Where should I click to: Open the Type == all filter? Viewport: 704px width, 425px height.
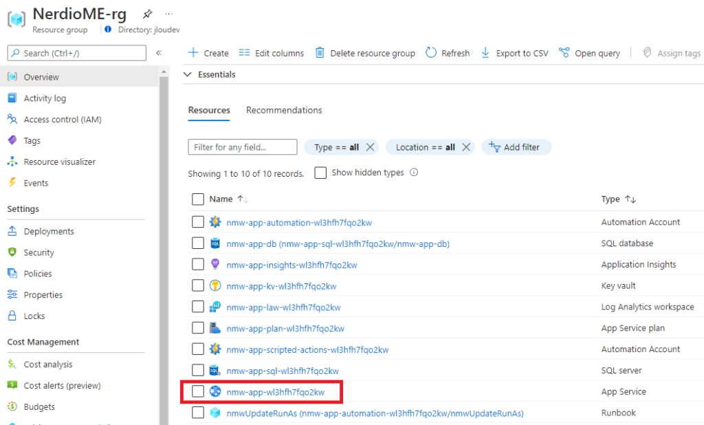[336, 147]
